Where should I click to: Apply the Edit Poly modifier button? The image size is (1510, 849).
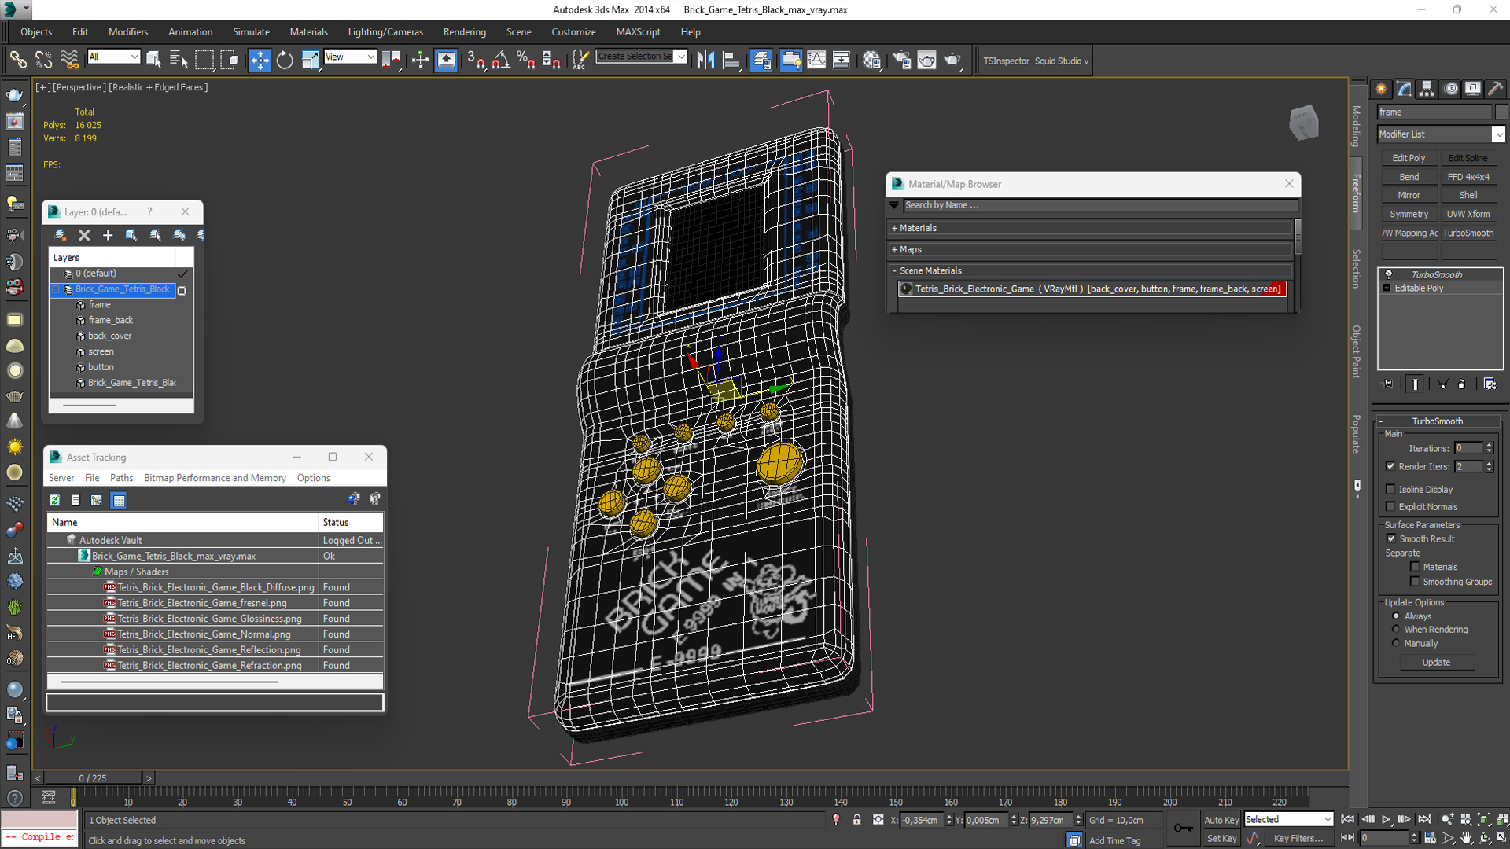pyautogui.click(x=1409, y=158)
